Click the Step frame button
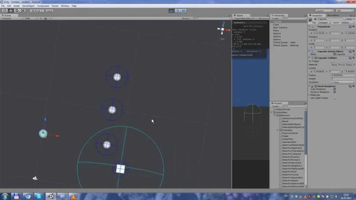The image size is (356, 200). pyautogui.click(x=184, y=11)
